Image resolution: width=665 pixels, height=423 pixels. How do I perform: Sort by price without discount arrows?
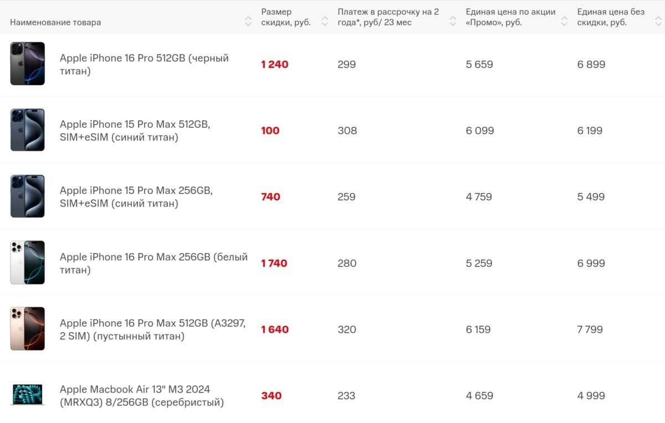pos(658,22)
